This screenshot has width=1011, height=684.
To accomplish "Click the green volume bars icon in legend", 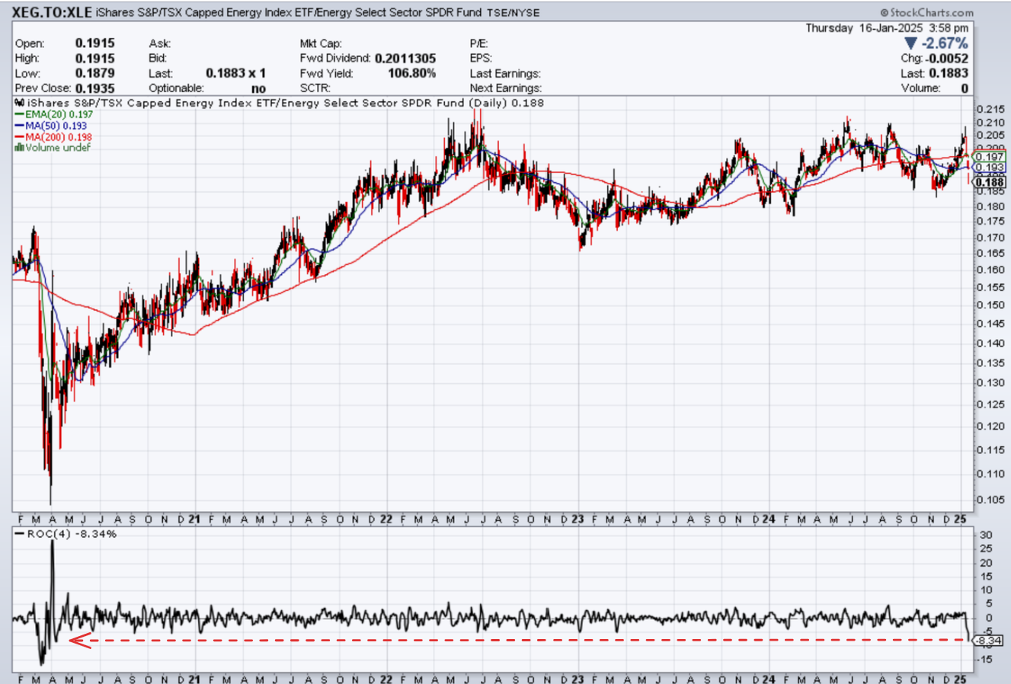I will (19, 147).
